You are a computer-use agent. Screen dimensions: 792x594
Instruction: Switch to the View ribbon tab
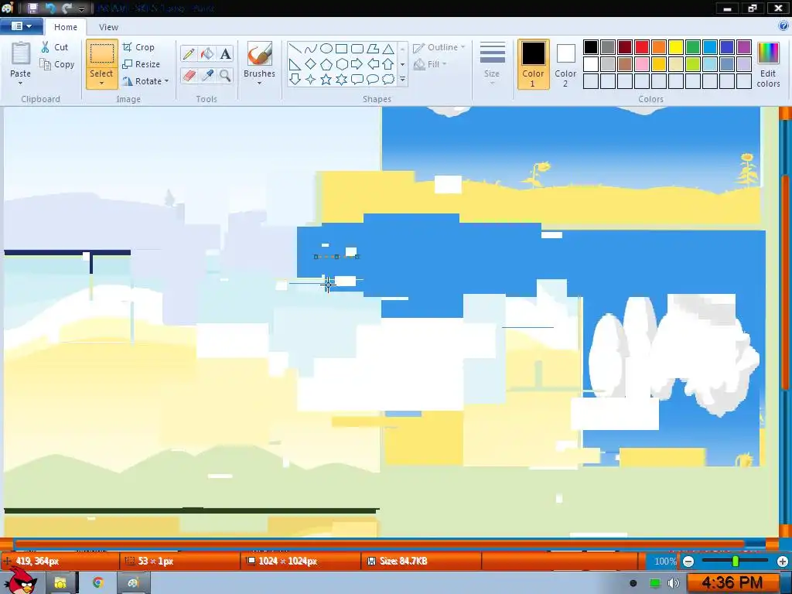pyautogui.click(x=108, y=27)
